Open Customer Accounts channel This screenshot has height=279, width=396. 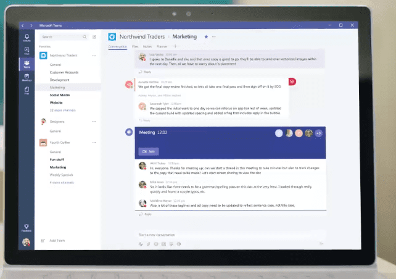click(64, 72)
